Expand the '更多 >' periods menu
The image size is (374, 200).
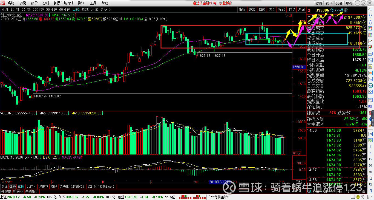[106, 9]
